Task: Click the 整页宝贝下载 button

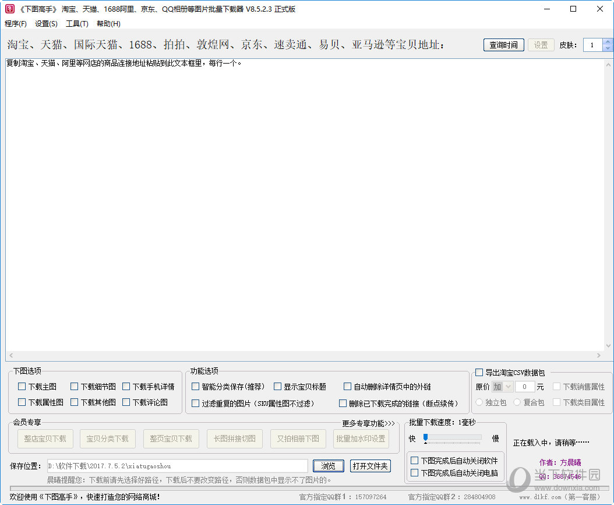Action: (171, 439)
